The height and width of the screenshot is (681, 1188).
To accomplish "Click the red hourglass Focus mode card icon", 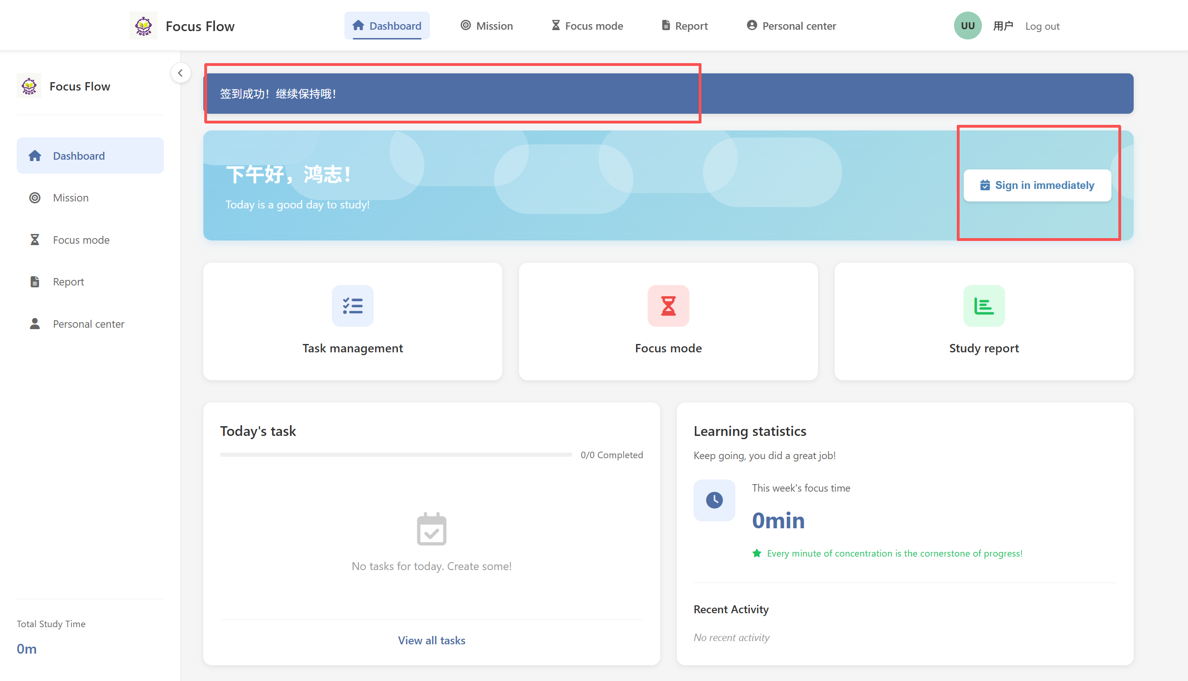I will pos(668,306).
